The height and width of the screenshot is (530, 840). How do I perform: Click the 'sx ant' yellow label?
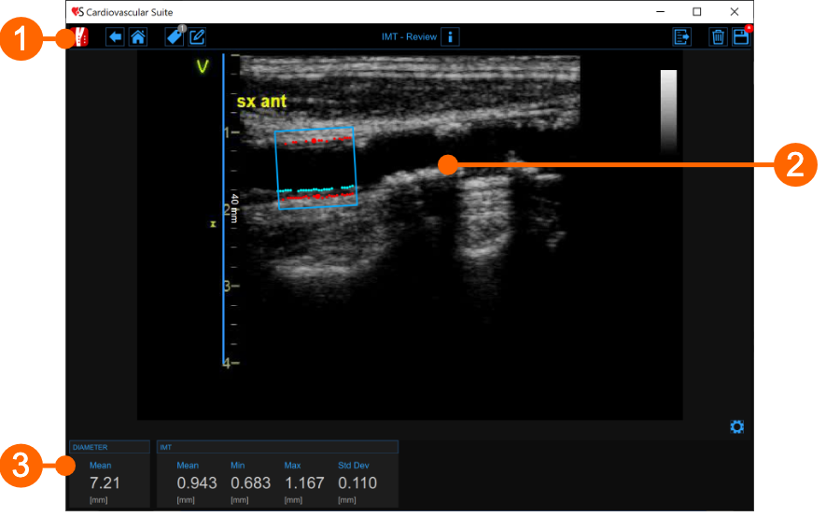(x=261, y=101)
